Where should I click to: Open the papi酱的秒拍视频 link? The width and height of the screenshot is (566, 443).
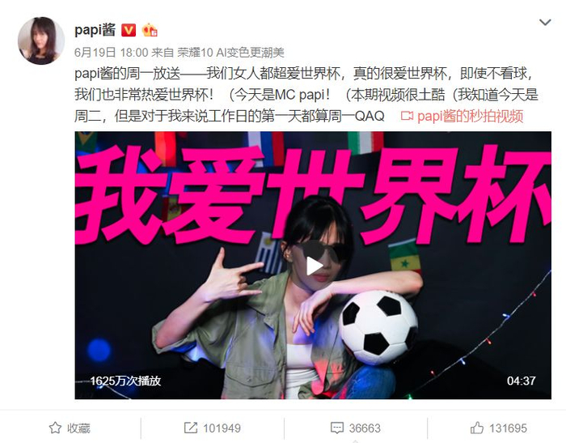tap(471, 116)
